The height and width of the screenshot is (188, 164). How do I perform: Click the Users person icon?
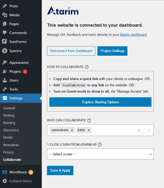5,80
